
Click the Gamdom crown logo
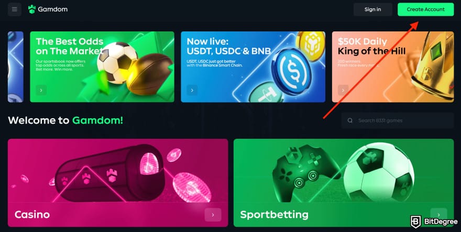tap(32, 9)
